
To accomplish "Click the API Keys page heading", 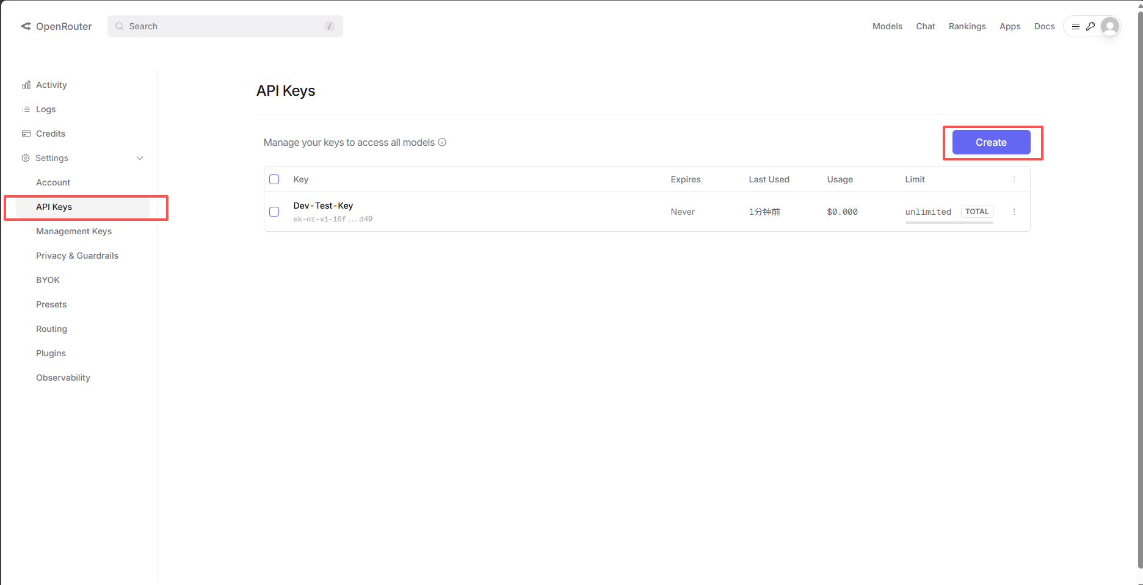I will (x=286, y=91).
